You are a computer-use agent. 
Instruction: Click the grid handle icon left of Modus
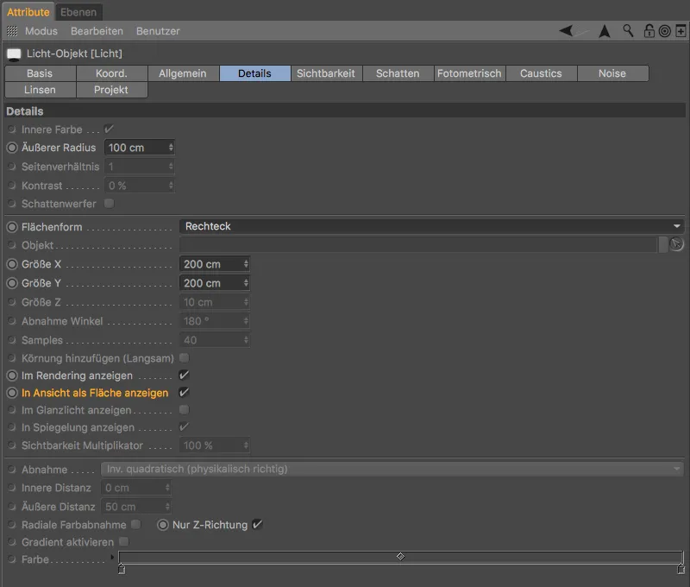[x=12, y=30]
